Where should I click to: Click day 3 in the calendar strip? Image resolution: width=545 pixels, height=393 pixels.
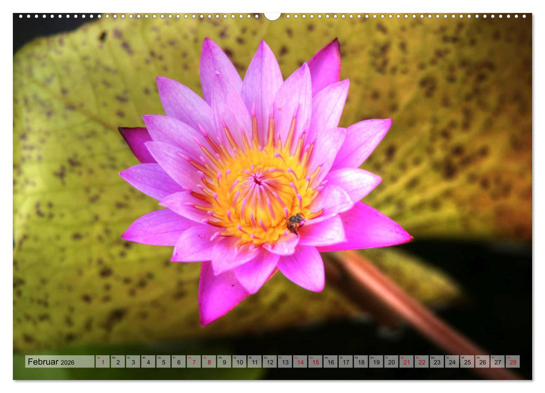pyautogui.click(x=133, y=362)
